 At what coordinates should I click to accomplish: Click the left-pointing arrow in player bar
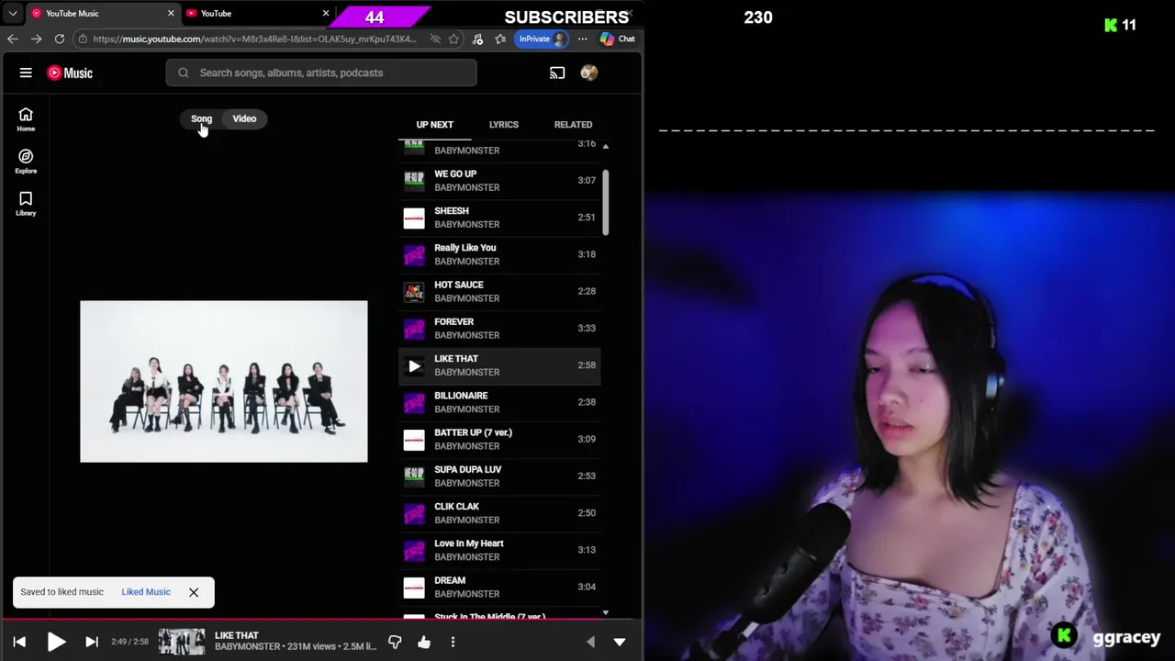tap(590, 642)
